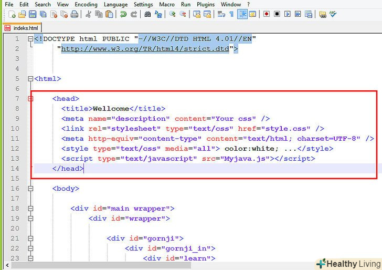This screenshot has width=382, height=270.
Task: Collapse the html tag fold marker
Action: pyautogui.click(x=30, y=78)
